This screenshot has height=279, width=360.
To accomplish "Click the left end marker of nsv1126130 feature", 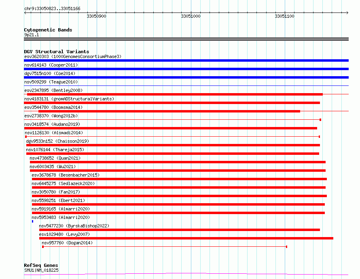I will tap(26, 137).
